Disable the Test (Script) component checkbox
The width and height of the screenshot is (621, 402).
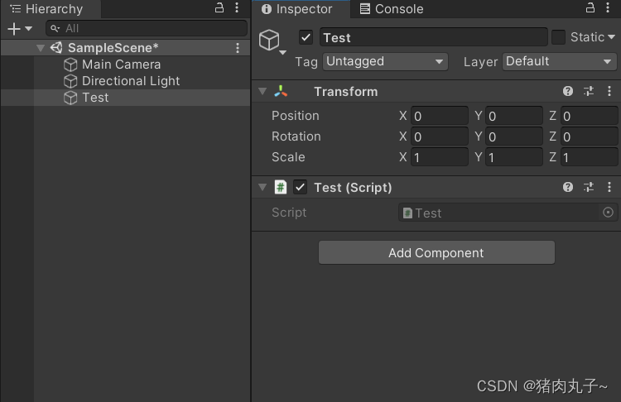pyautogui.click(x=300, y=187)
